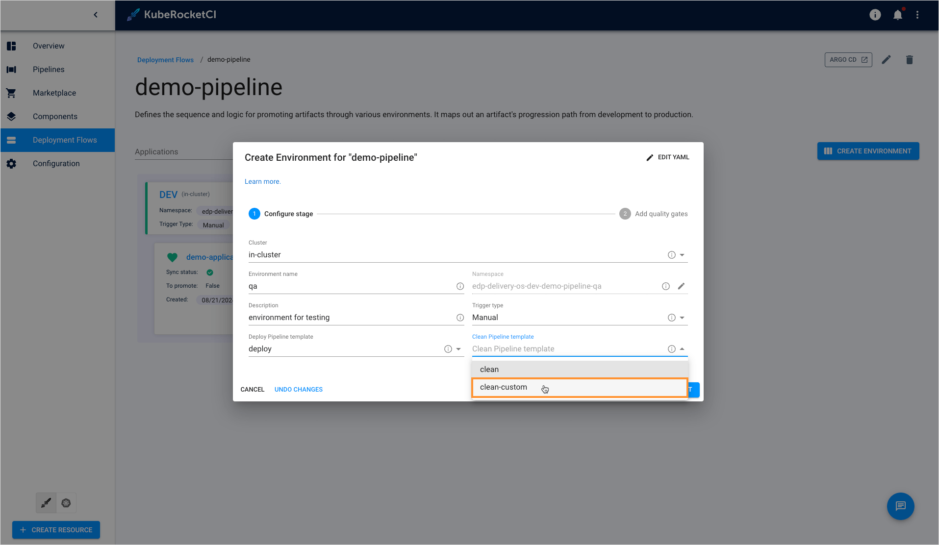Click the Learn more link
The width and height of the screenshot is (939, 545).
click(262, 181)
